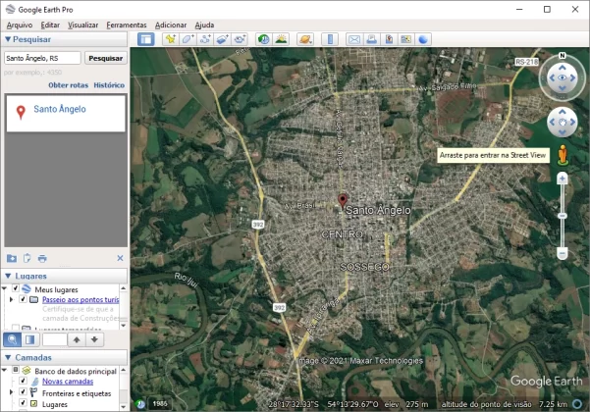Add a polygon from the toolbar
The image size is (590, 412).
[x=188, y=39]
